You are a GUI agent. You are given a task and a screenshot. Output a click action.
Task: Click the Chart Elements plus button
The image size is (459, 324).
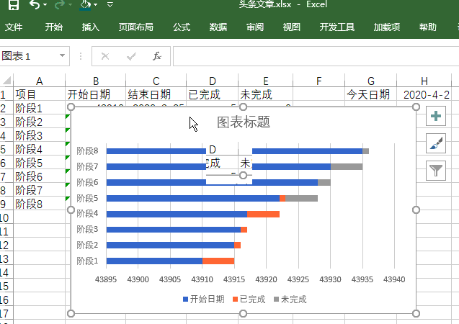pyautogui.click(x=436, y=116)
